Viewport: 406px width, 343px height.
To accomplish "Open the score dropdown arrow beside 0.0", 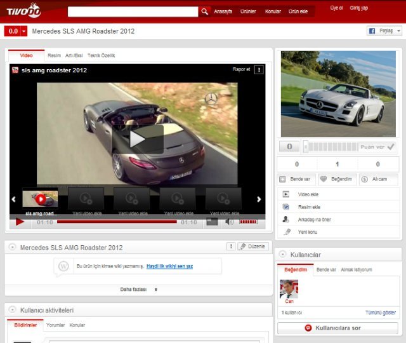I will click(x=24, y=31).
